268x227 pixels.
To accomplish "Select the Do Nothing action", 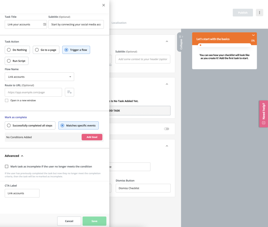I will coord(17,50).
